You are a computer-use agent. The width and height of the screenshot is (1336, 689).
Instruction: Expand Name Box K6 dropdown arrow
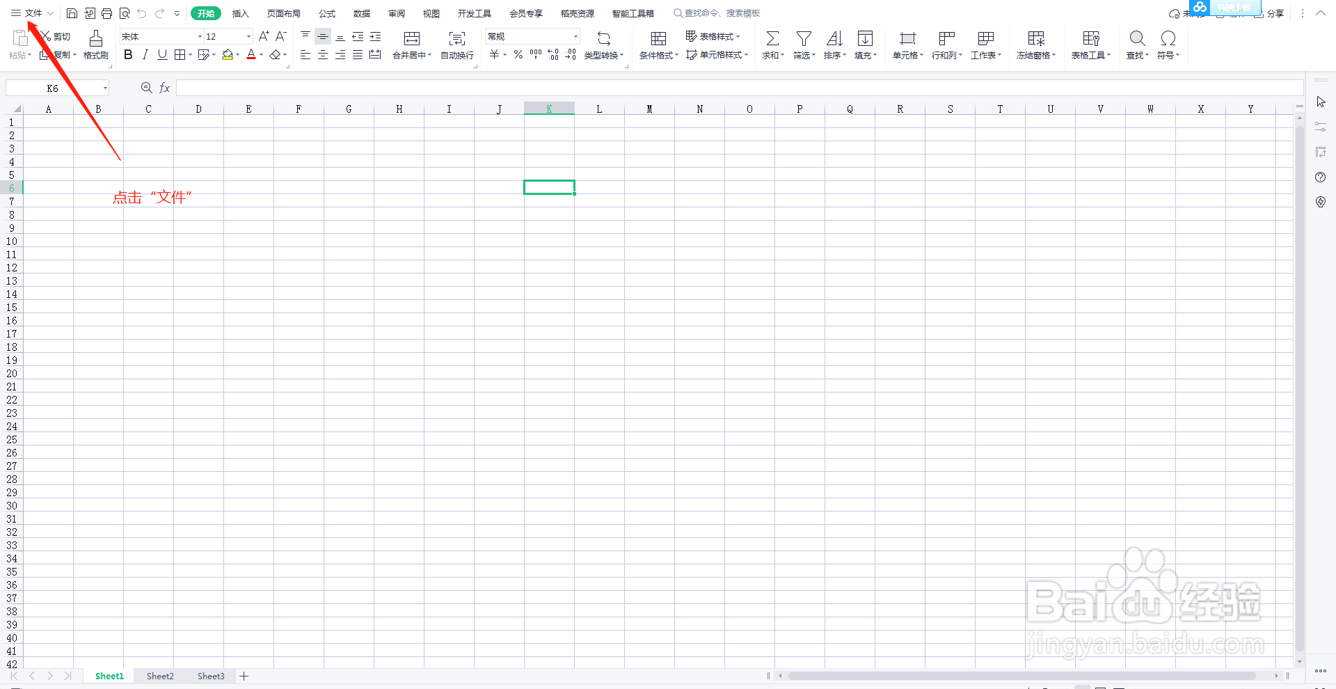coord(105,88)
